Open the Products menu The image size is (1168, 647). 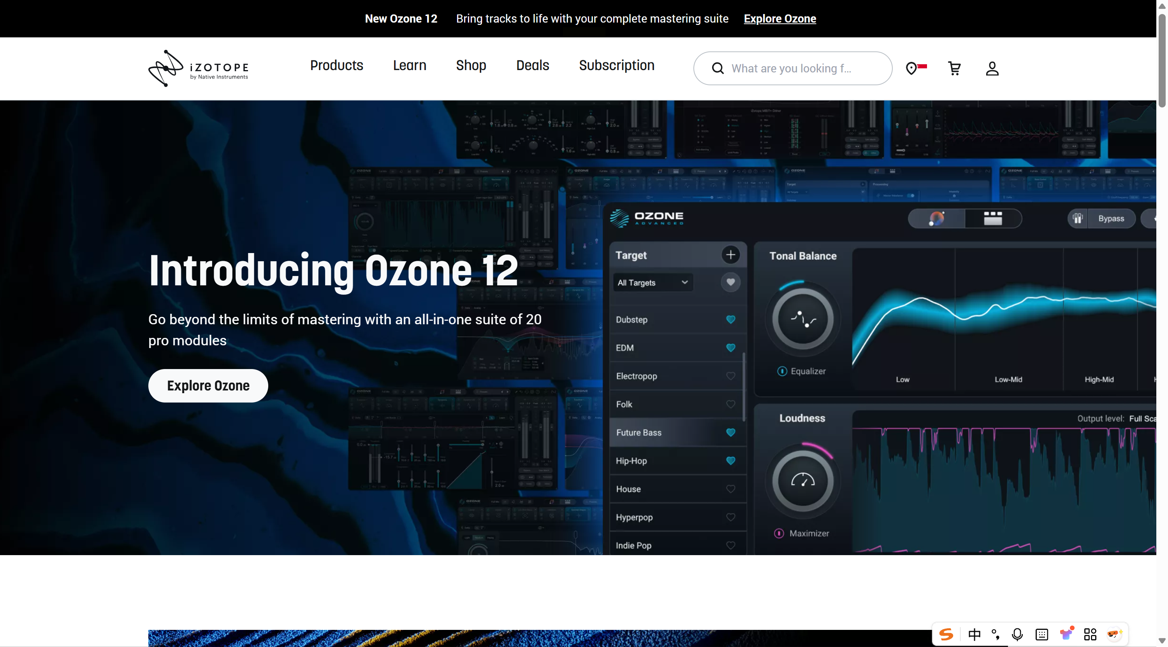tap(336, 65)
